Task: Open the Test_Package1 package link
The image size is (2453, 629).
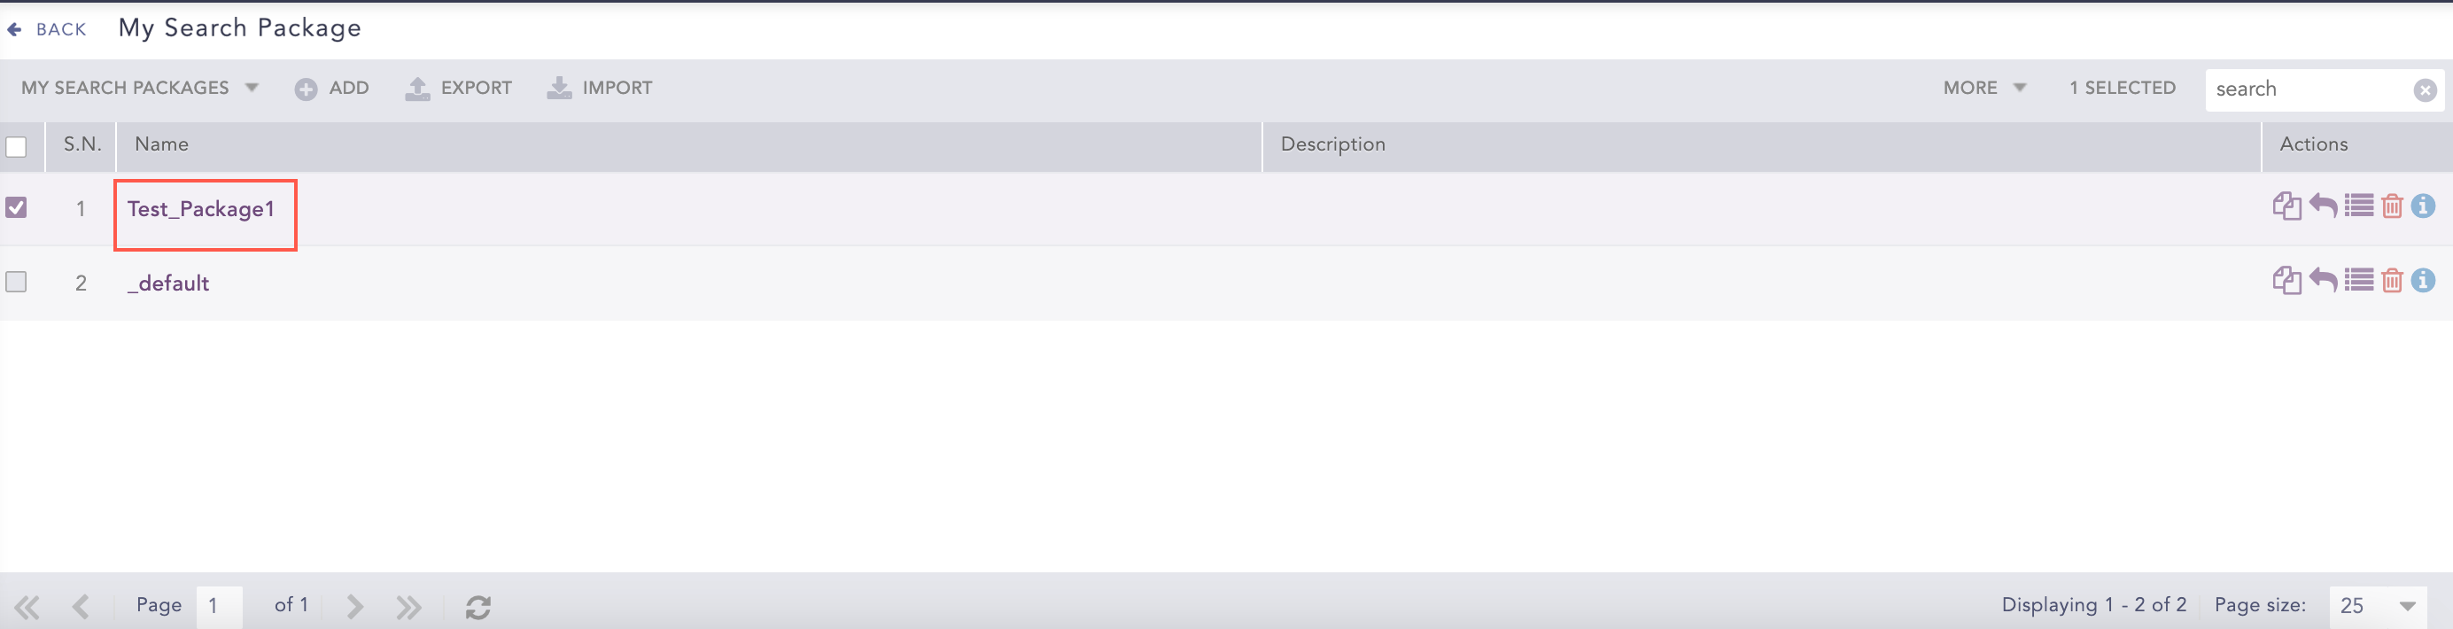Action: 201,209
